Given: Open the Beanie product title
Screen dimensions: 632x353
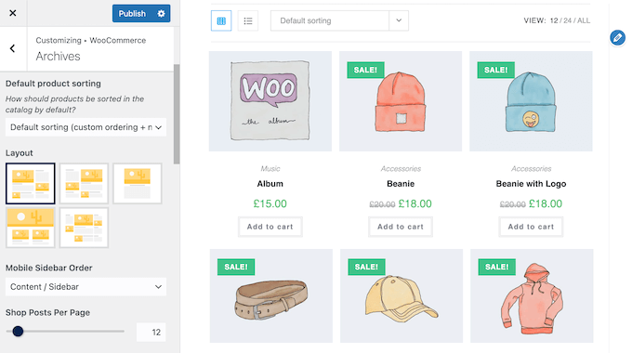Looking at the screenshot, I should 401,184.
